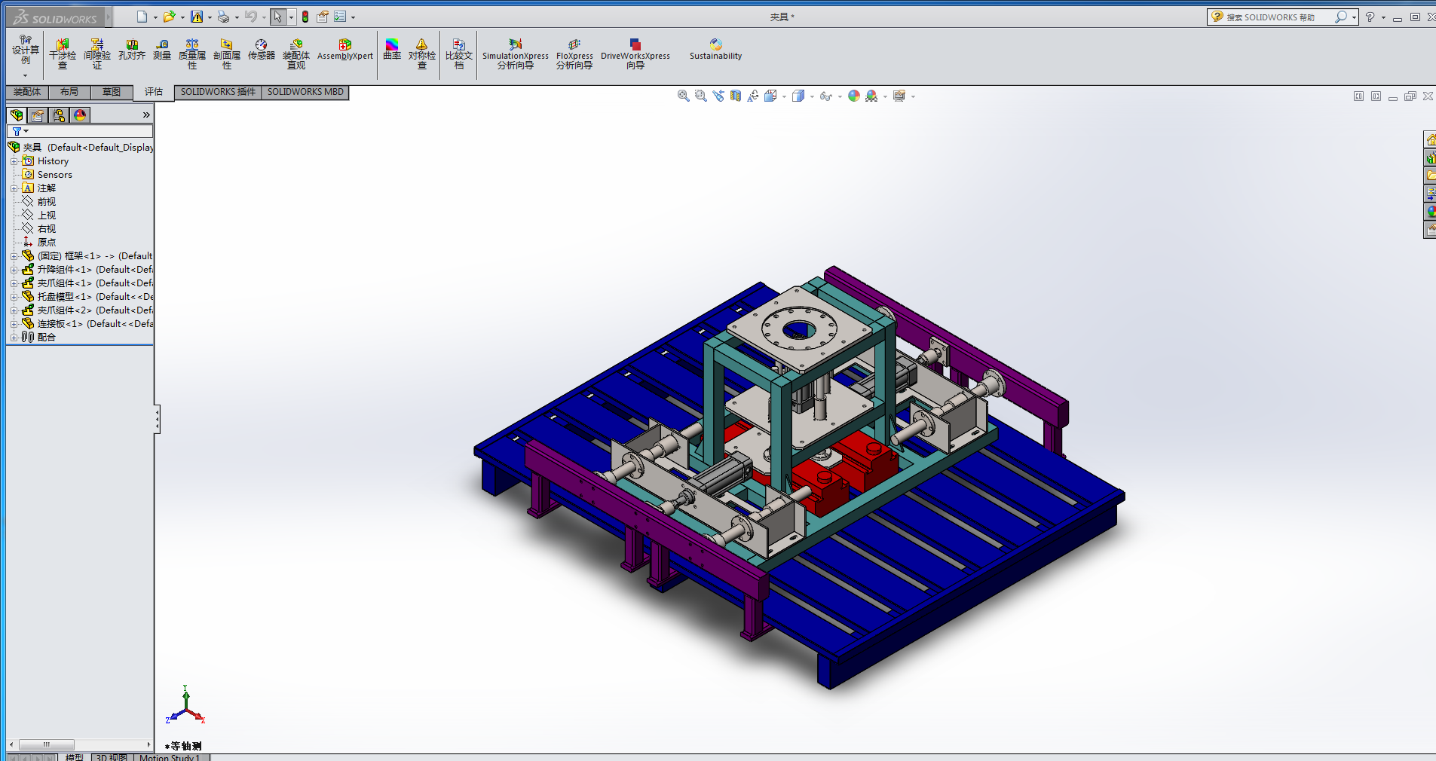Click the Print icon
This screenshot has height=761, width=1436.
pos(223,17)
